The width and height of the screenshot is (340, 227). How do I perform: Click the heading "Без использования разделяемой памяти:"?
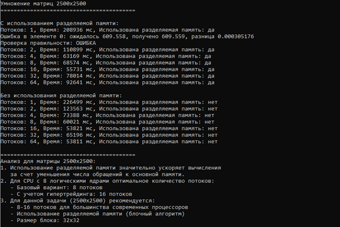[60, 95]
